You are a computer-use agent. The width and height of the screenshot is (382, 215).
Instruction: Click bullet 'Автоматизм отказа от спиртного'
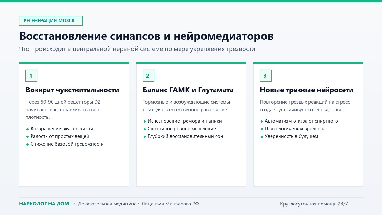[301, 121]
